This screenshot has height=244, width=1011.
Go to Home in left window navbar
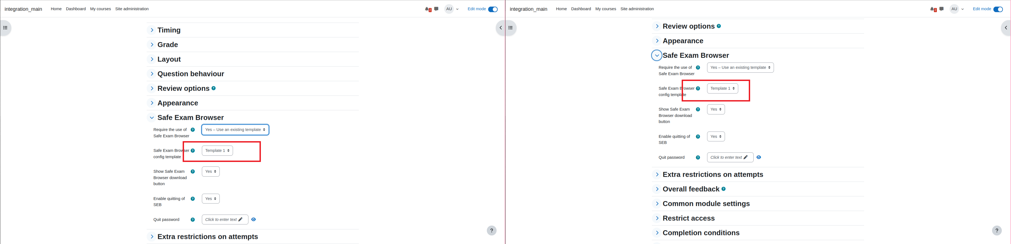(56, 9)
